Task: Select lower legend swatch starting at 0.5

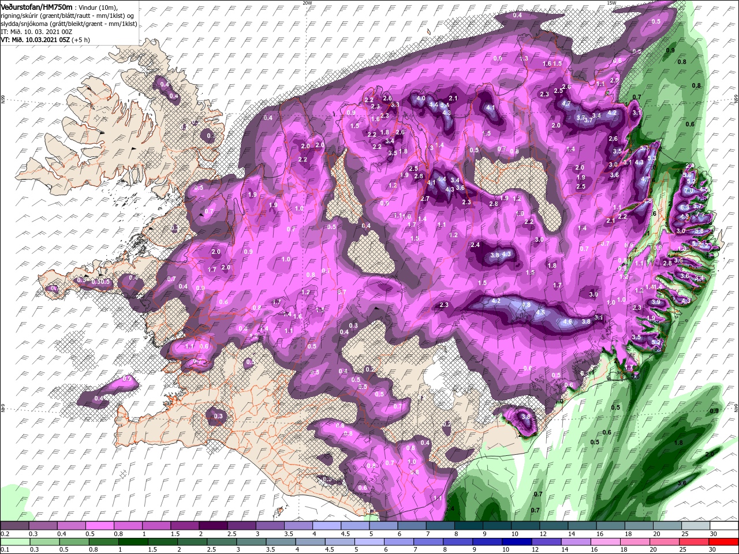Action: pyautogui.click(x=74, y=542)
